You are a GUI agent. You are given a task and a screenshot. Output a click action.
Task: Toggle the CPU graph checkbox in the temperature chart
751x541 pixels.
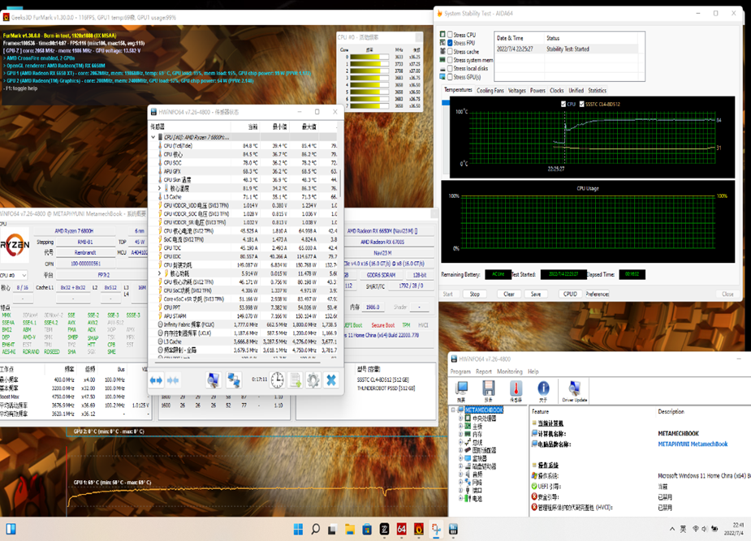pyautogui.click(x=563, y=104)
